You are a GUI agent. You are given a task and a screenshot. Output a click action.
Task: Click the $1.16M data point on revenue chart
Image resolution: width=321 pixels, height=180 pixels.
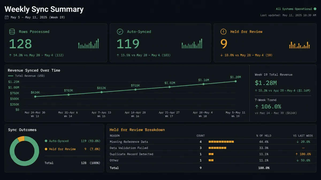tap(203, 84)
